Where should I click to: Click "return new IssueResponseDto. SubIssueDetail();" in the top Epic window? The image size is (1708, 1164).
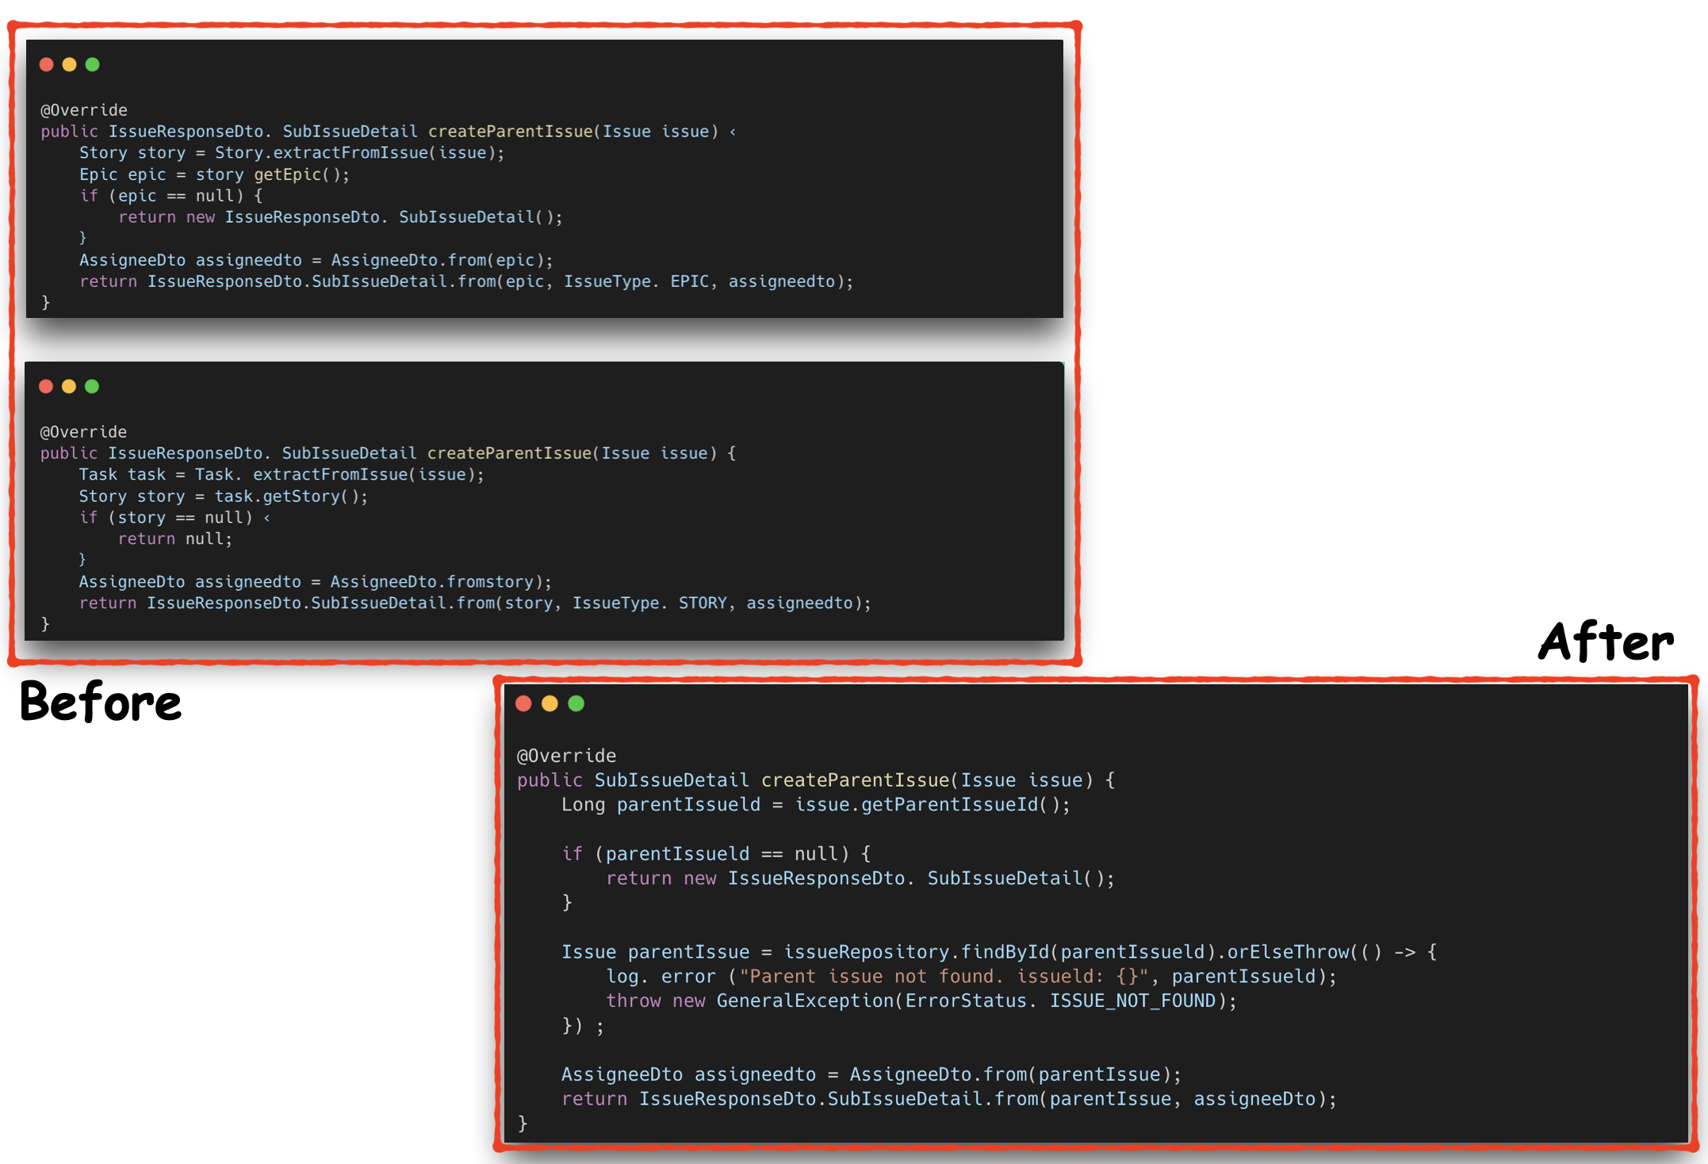point(341,217)
